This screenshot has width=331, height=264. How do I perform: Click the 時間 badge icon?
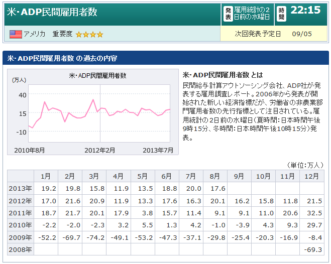[281, 14]
